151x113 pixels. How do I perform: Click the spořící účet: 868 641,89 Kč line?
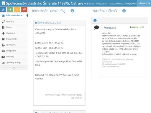tap(49, 48)
